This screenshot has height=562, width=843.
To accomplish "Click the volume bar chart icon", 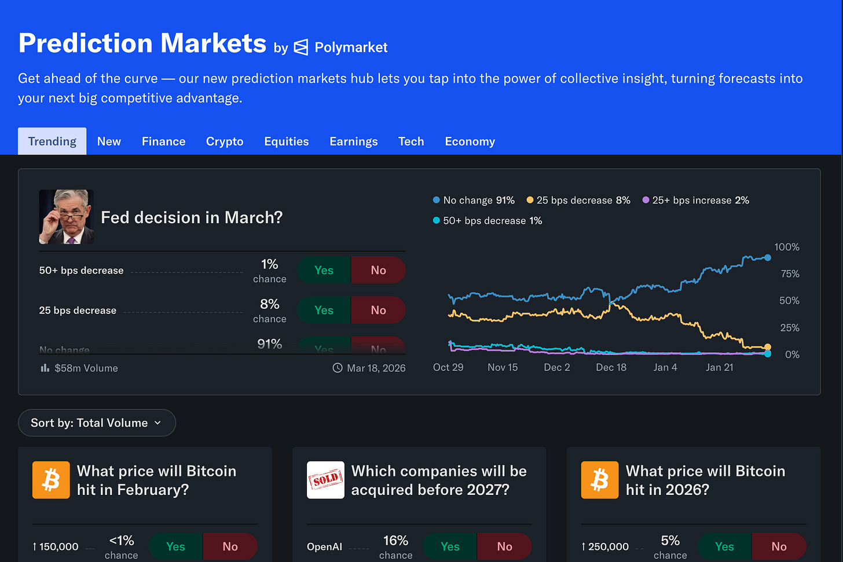I will tap(45, 368).
